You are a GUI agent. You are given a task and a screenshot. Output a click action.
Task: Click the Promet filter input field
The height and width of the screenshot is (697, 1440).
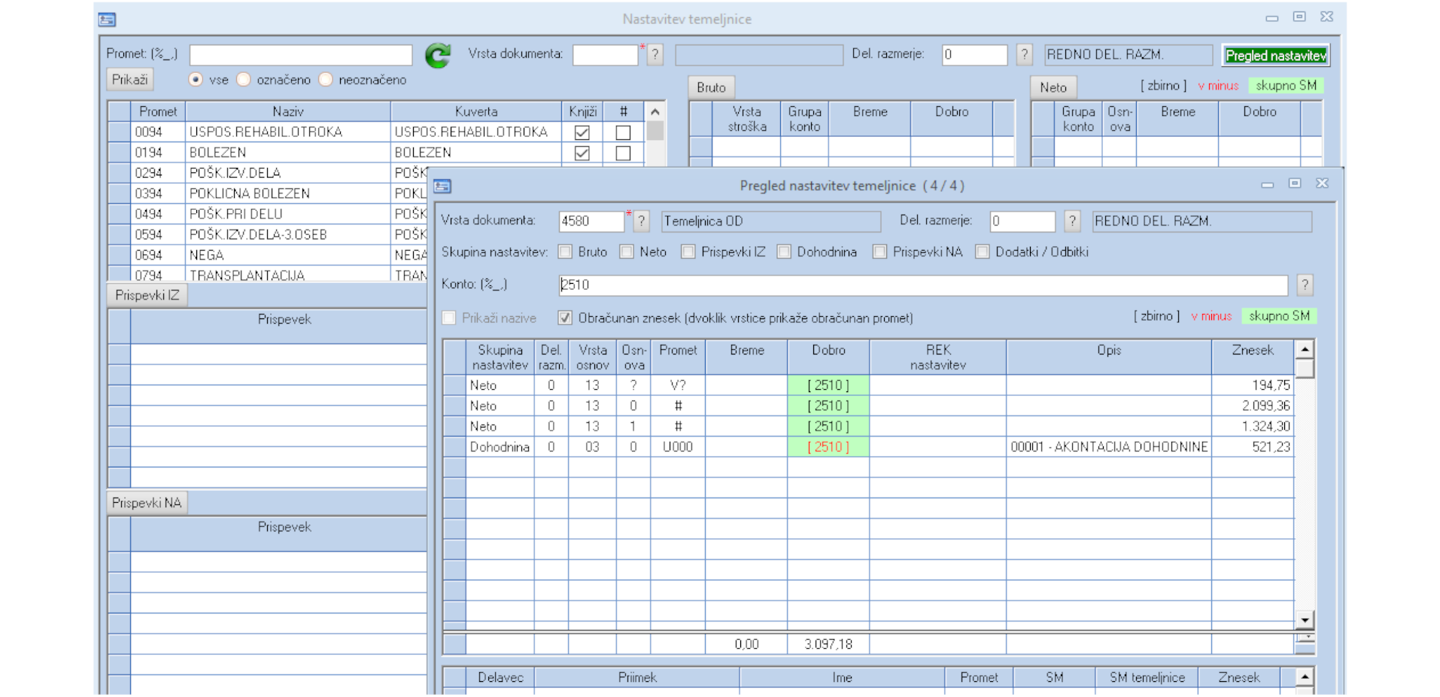pyautogui.click(x=301, y=55)
